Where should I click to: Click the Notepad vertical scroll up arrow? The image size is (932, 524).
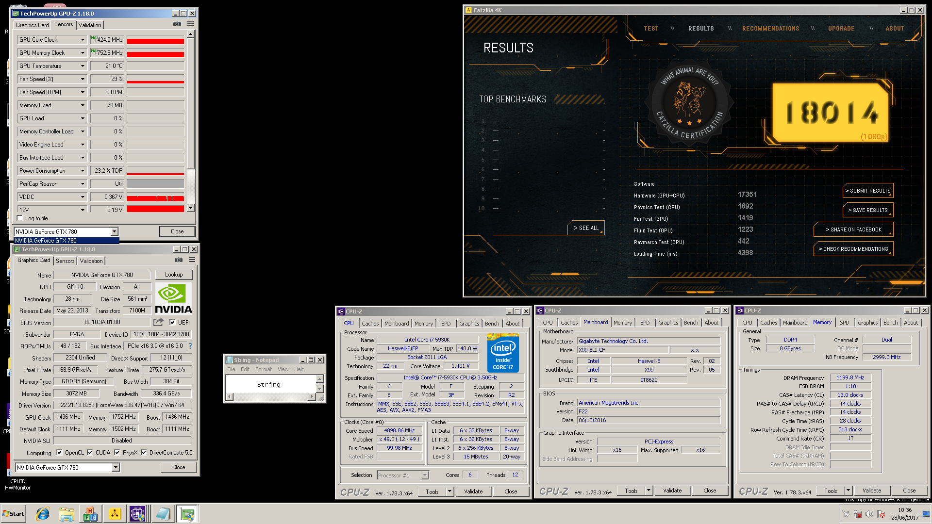point(319,379)
